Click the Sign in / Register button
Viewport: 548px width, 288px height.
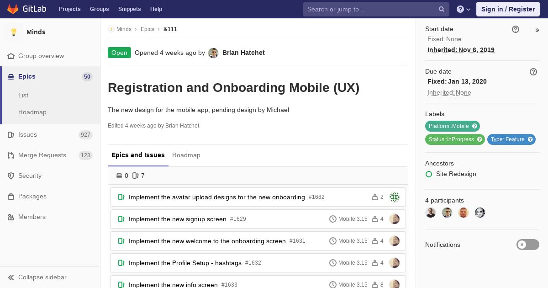point(508,9)
